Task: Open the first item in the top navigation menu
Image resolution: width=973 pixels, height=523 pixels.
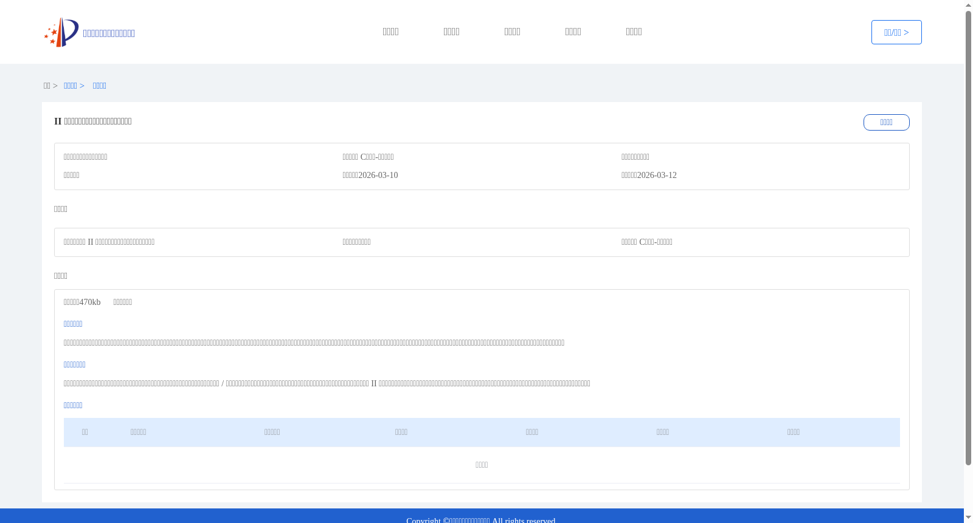Action: click(x=390, y=32)
